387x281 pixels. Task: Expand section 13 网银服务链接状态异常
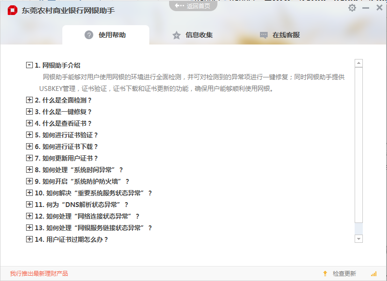[29, 228]
